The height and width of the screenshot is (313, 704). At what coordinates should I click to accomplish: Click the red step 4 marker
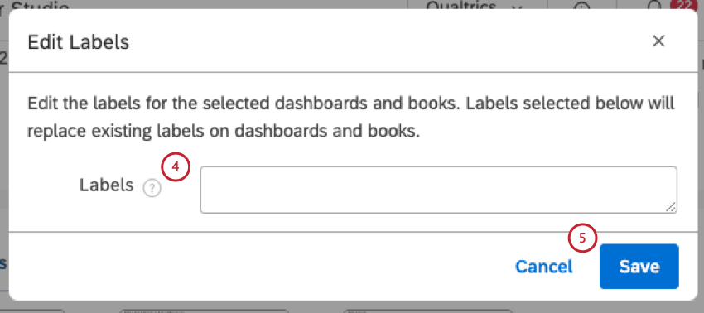tap(176, 166)
